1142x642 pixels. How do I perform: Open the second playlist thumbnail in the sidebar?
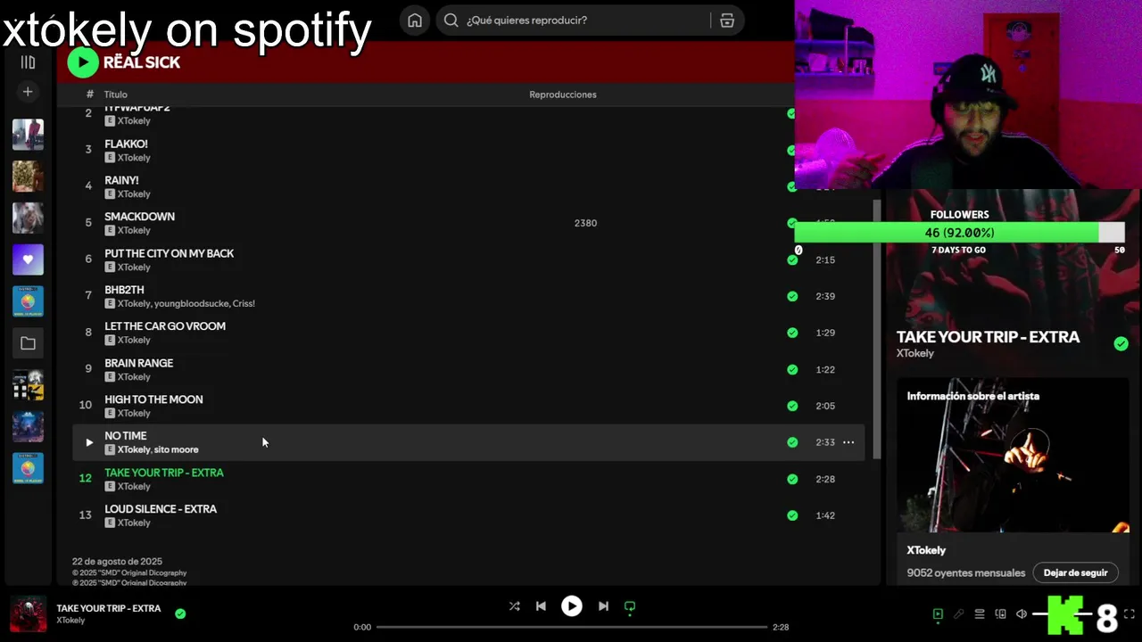(x=28, y=177)
